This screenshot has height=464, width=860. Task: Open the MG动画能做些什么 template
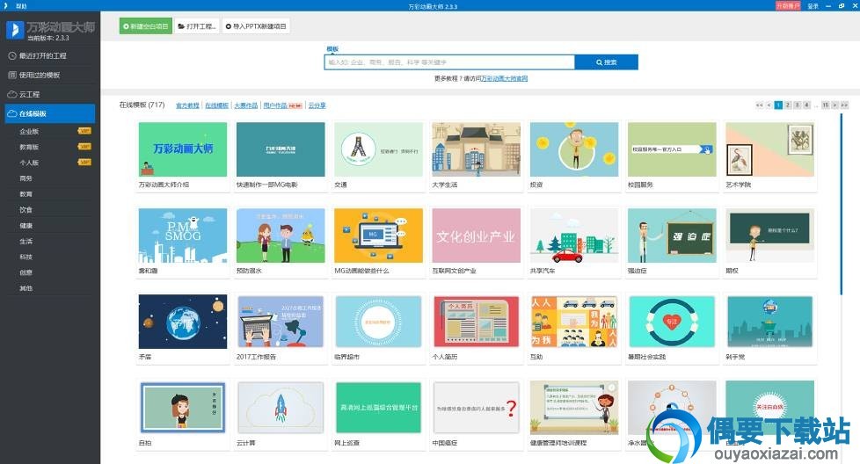tap(378, 236)
